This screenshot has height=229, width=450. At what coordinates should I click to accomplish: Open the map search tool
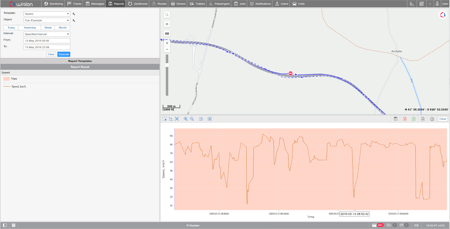[167, 15]
